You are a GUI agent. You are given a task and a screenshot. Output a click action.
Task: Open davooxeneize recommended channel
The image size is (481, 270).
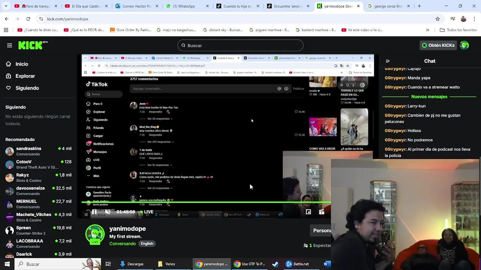tap(38, 191)
